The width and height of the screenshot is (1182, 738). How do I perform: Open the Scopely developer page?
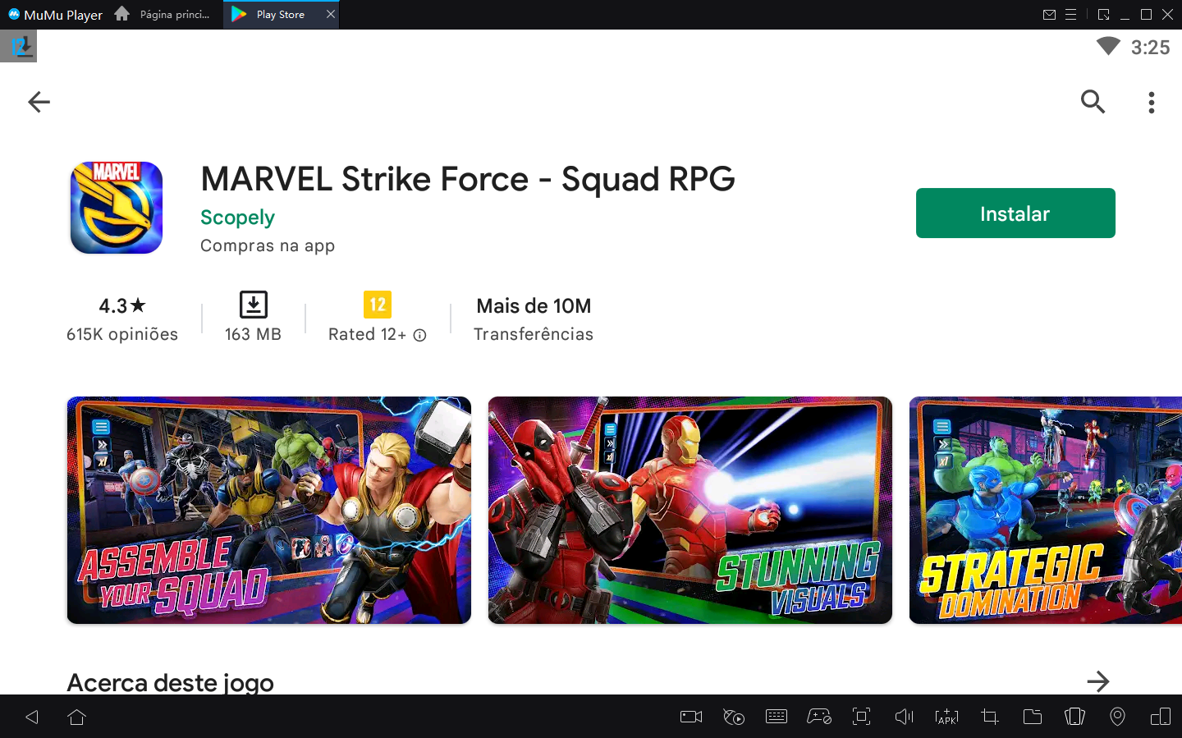click(237, 218)
